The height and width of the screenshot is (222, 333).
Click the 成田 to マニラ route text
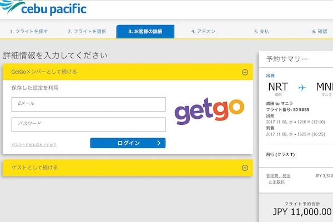(280, 103)
